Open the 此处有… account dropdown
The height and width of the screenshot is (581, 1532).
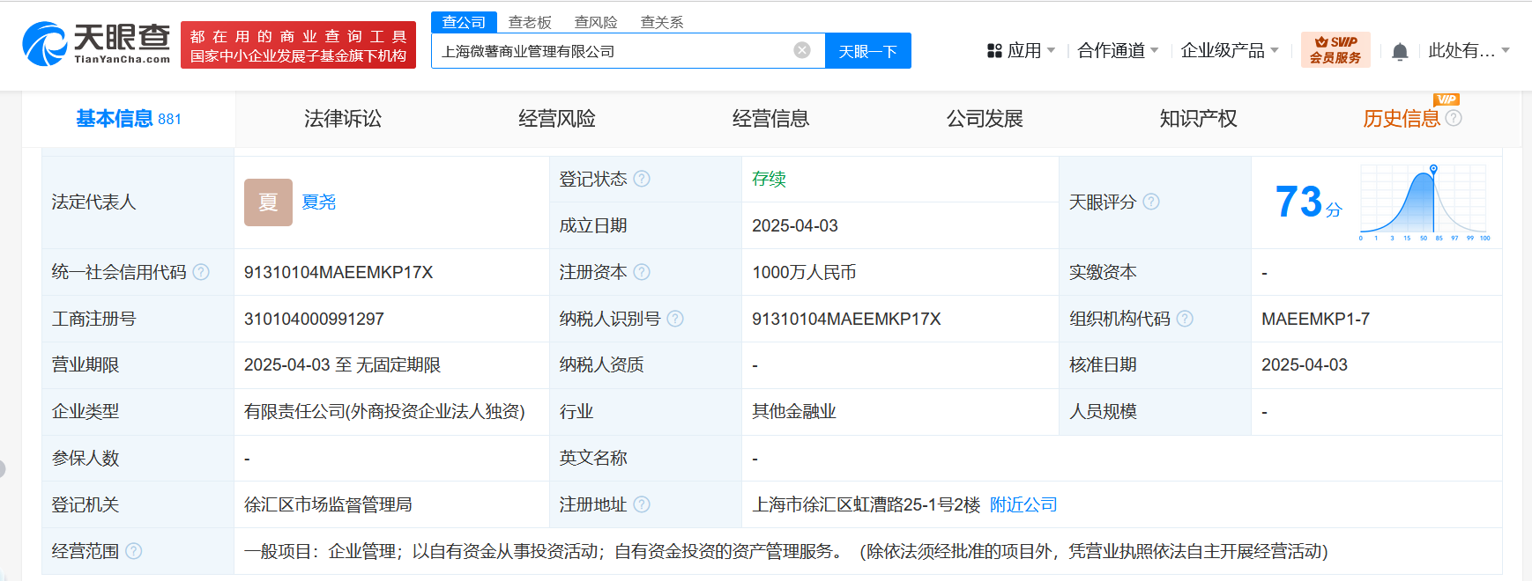[x=1469, y=51]
